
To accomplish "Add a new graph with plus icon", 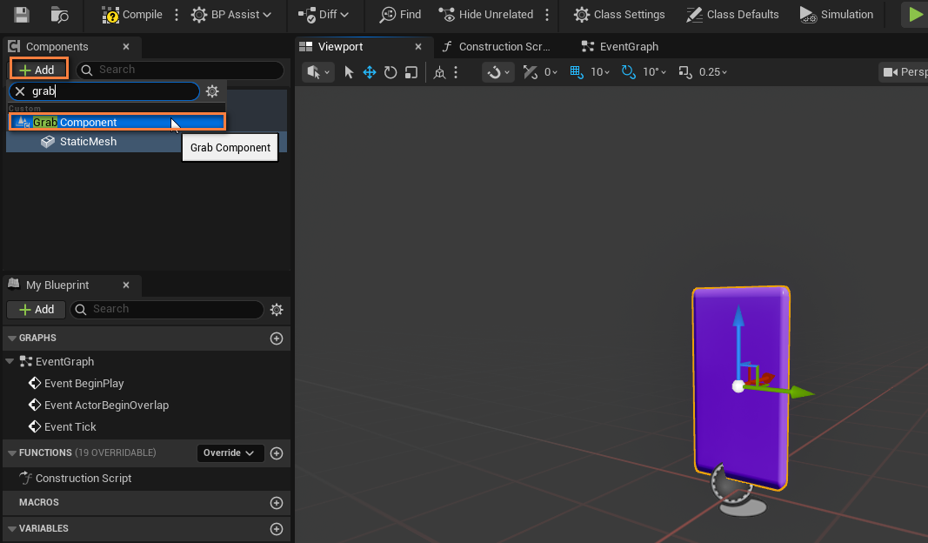I will (x=277, y=339).
